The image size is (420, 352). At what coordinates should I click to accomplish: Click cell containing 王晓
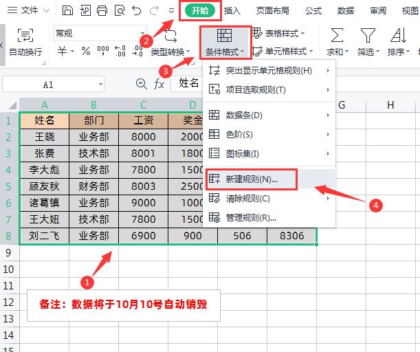point(45,137)
